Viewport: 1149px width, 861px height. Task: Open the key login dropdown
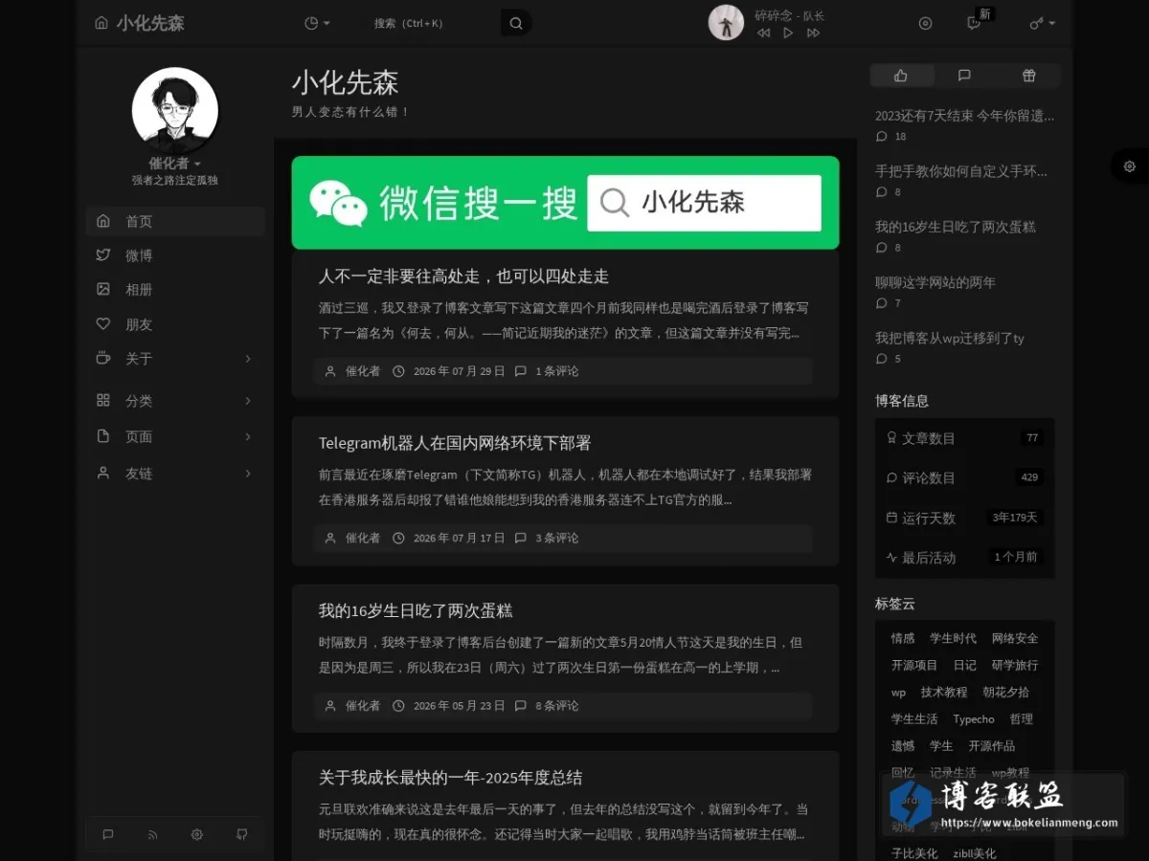pos(1042,23)
